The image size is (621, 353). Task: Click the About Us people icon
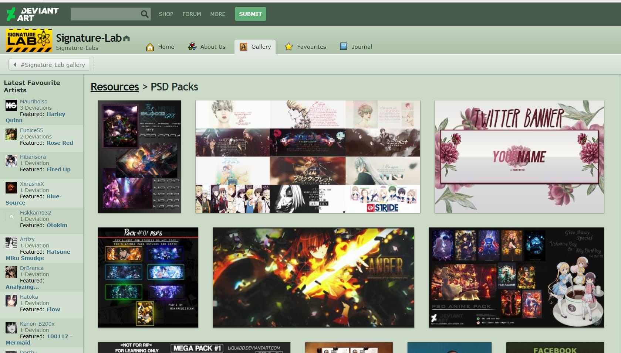[x=192, y=47]
